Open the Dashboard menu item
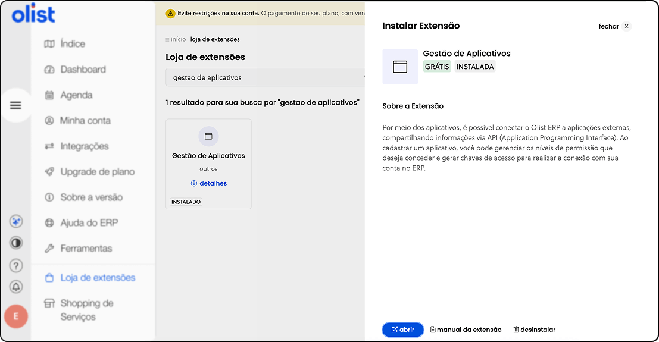This screenshot has width=659, height=342. pos(83,70)
